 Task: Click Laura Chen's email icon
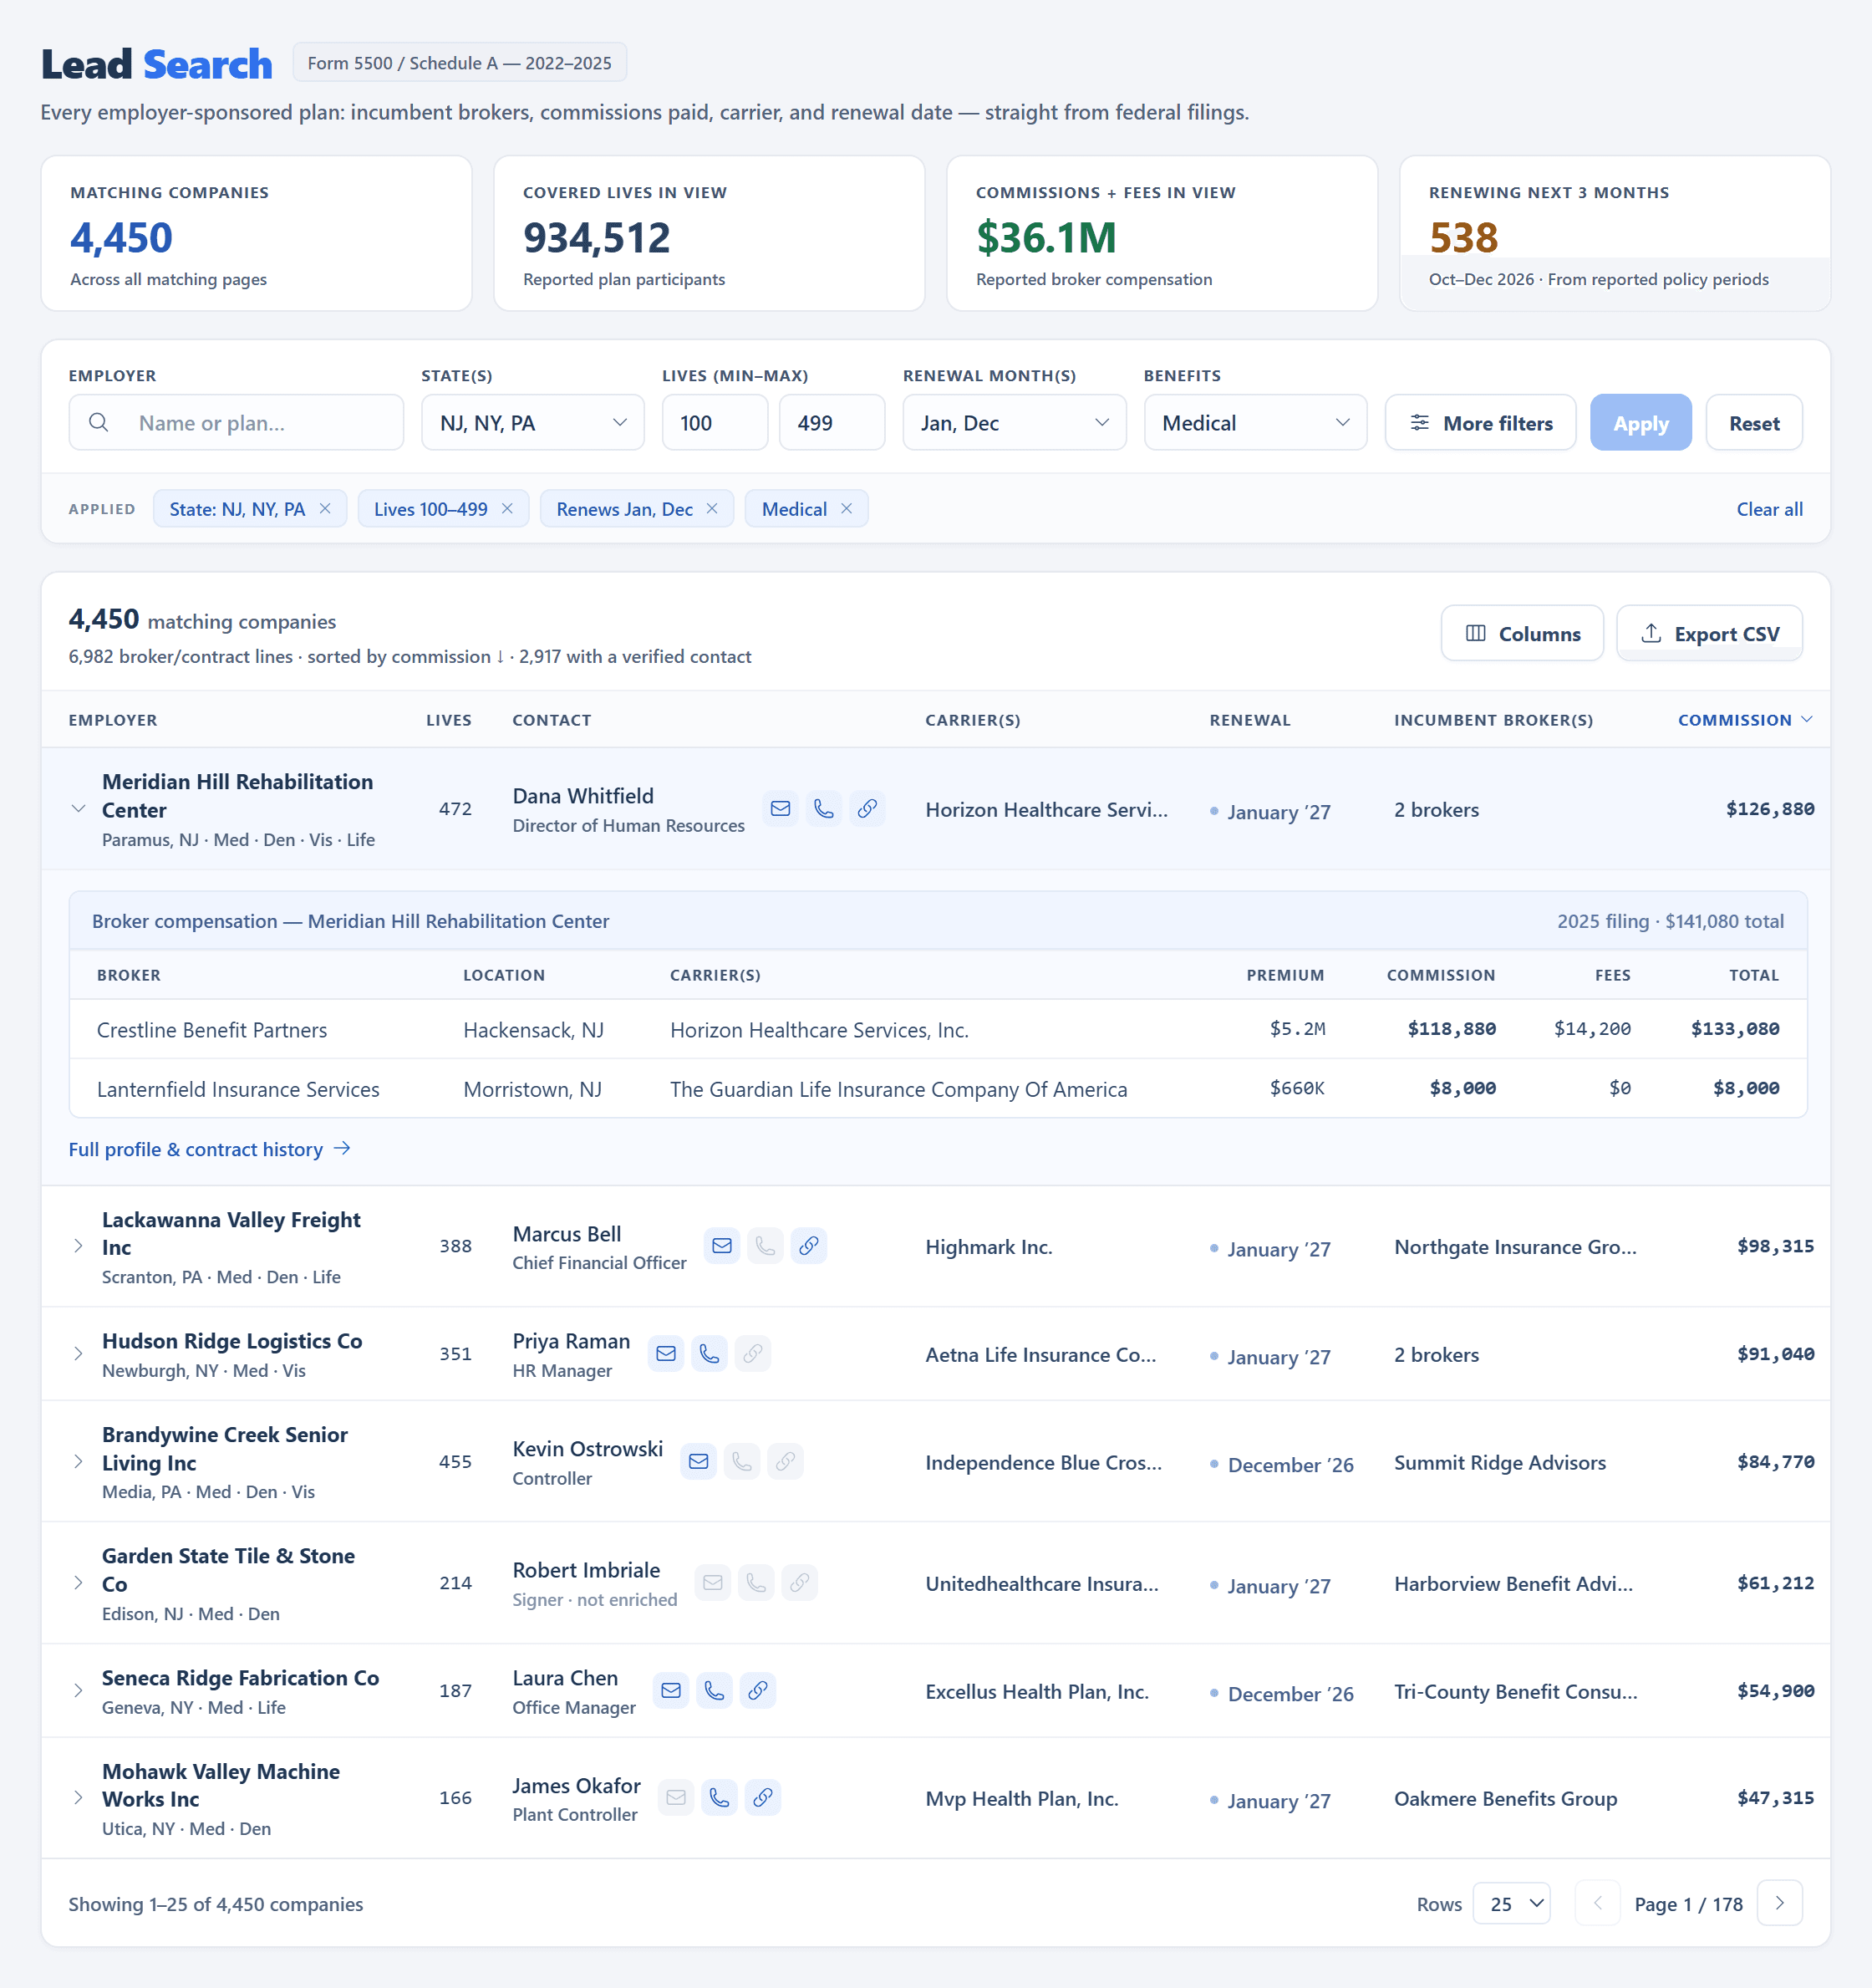point(670,1691)
